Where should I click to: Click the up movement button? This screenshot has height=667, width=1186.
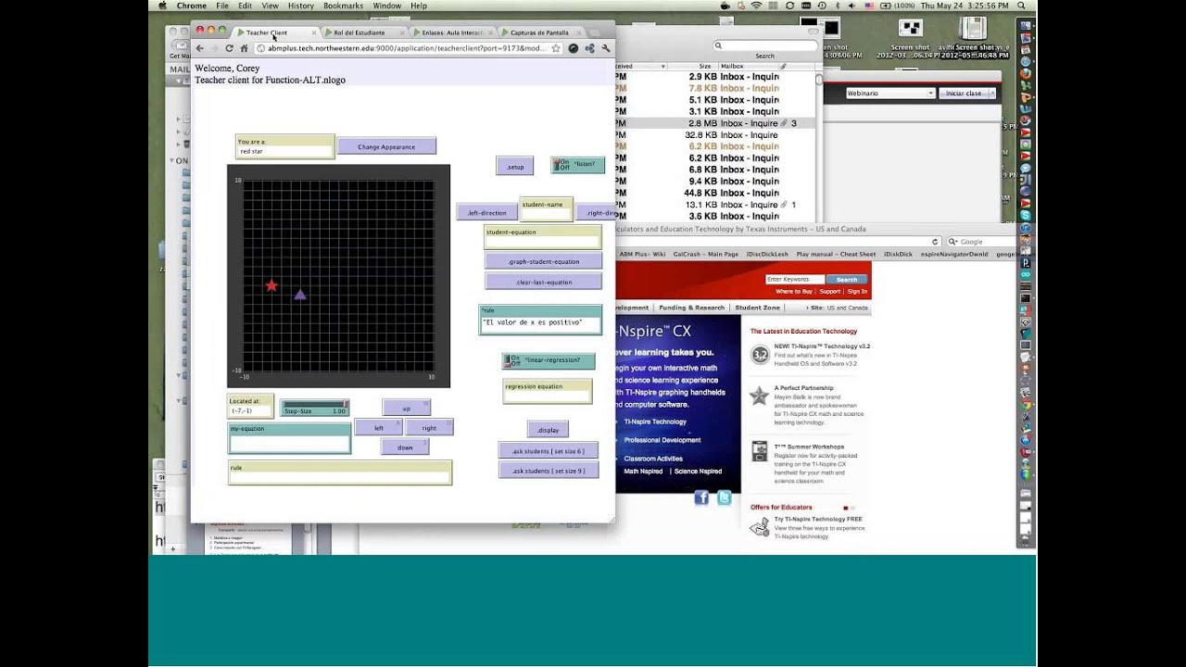(406, 408)
